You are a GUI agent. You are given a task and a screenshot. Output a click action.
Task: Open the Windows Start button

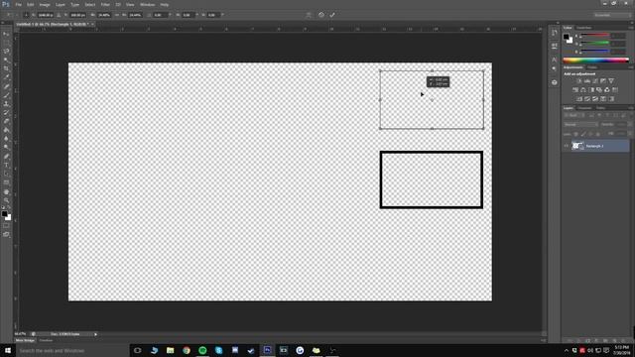point(7,350)
